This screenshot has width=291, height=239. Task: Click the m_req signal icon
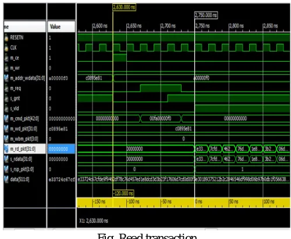tap(6, 88)
